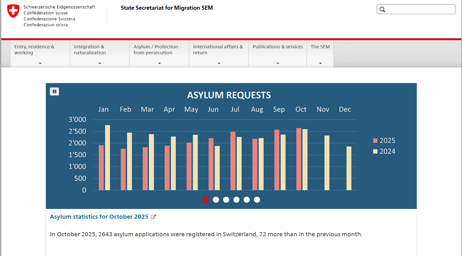Click the cream 2024 legend swatch
The height and width of the screenshot is (256, 462).
(375, 152)
